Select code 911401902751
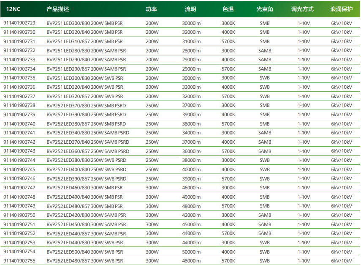361x265 pixels. click(19, 224)
